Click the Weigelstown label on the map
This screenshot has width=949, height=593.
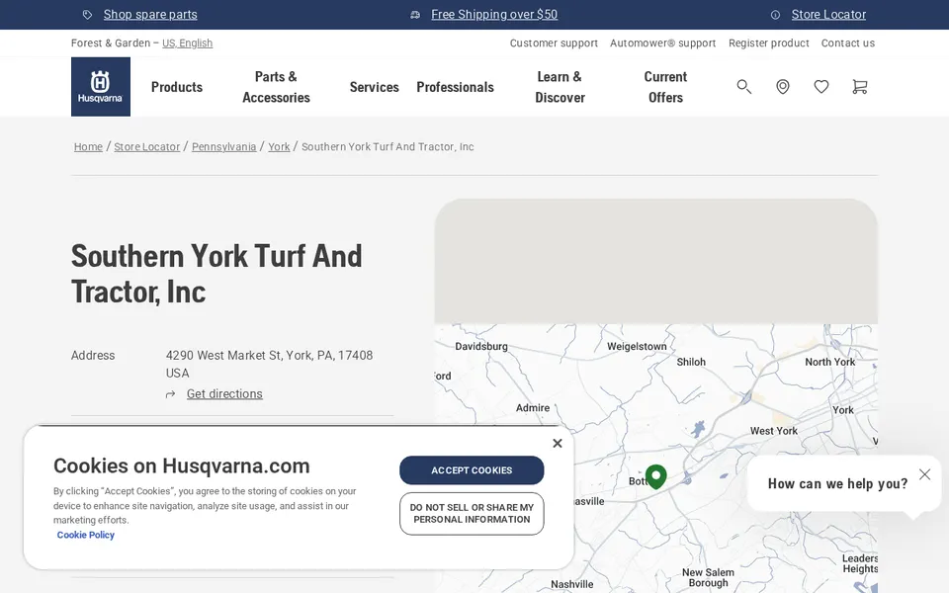637,346
